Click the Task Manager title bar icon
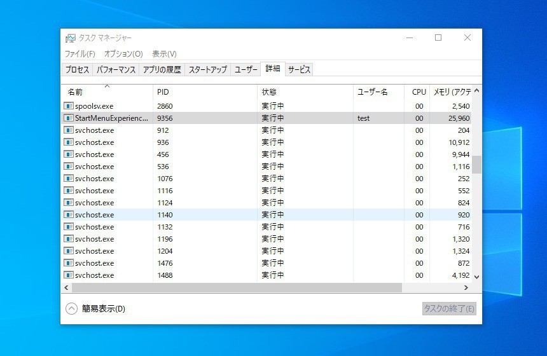547x356 pixels. [x=70, y=38]
